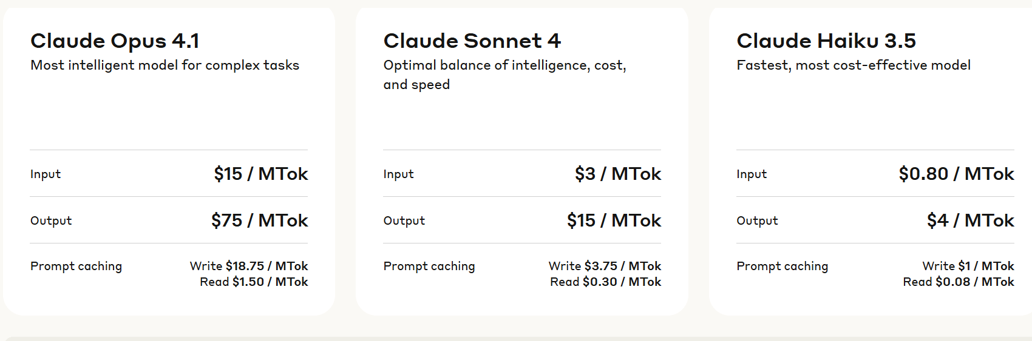The width and height of the screenshot is (1032, 341).
Task: Click the Claude Opus 4.1 card heading
Action: click(115, 41)
